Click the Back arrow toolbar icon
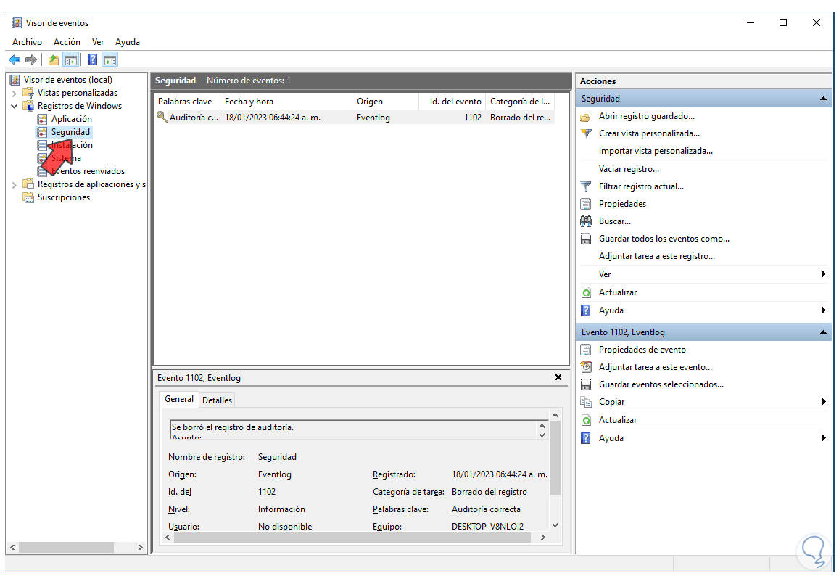Viewport: 839px width, 584px height. (x=15, y=60)
